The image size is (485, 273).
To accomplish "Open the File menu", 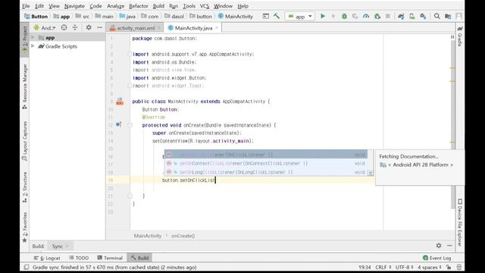I will click(26, 6).
